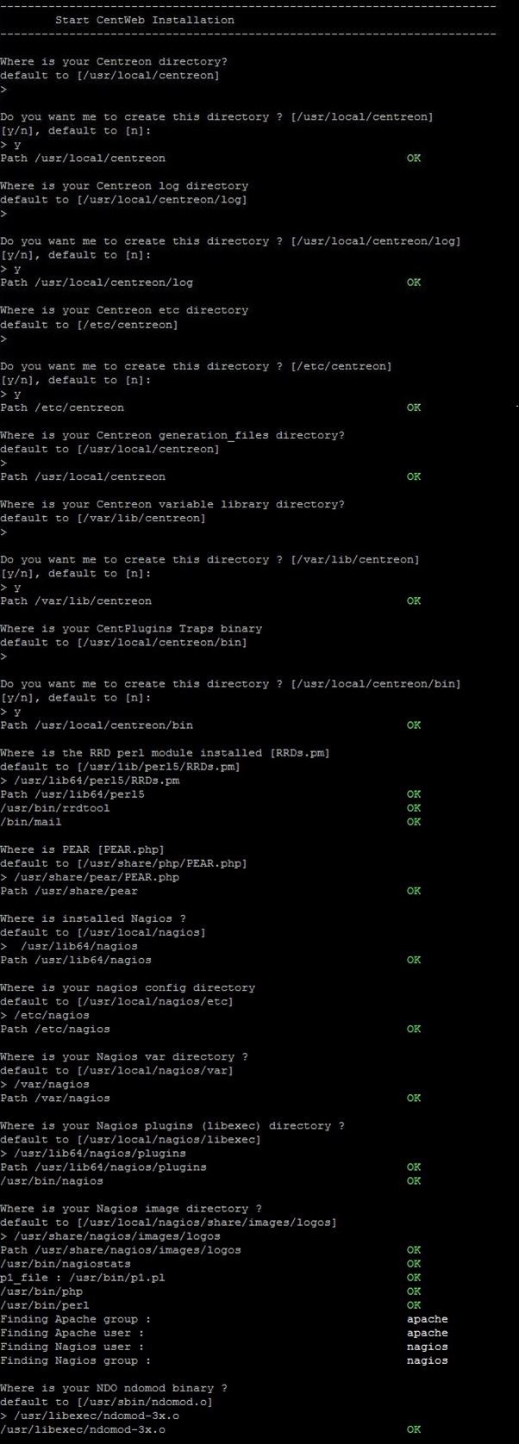Click 'nagios' value next to Finding Nagios user
519x1444 pixels.
428,1347
